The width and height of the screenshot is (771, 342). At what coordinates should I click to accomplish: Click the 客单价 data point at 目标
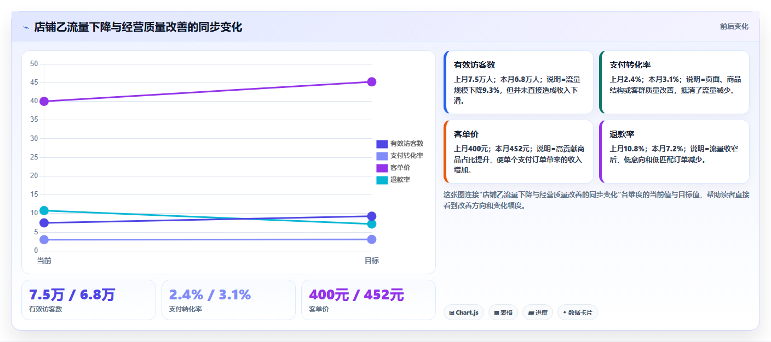372,82
